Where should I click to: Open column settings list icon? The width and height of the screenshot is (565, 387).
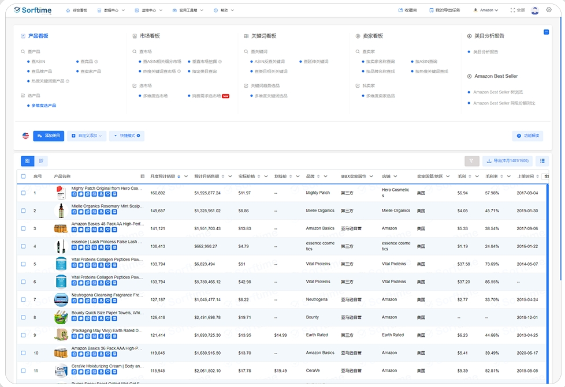(542, 161)
